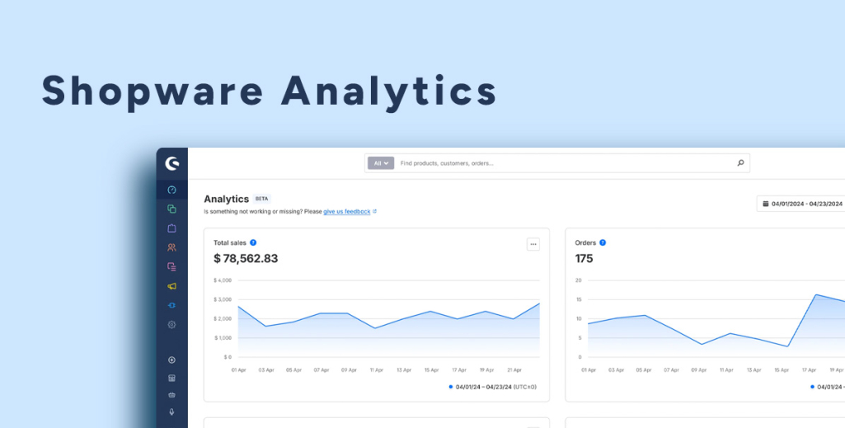Click the $ 1,000 axis label
Screen dimensions: 845x428
click(223, 338)
